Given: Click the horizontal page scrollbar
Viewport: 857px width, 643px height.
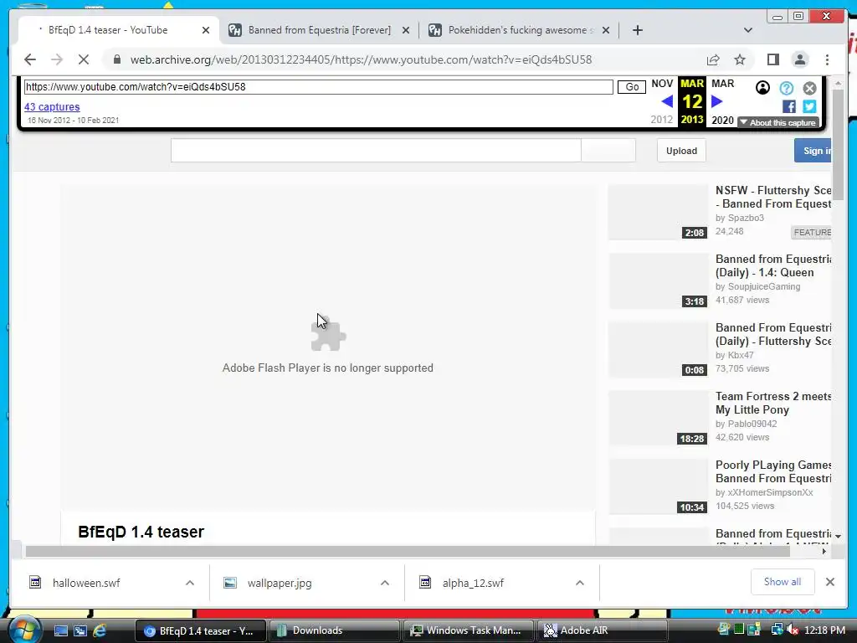Looking at the screenshot, I should 408,551.
